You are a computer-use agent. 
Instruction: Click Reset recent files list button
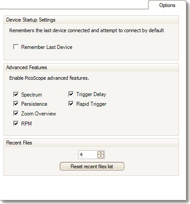point(92,167)
